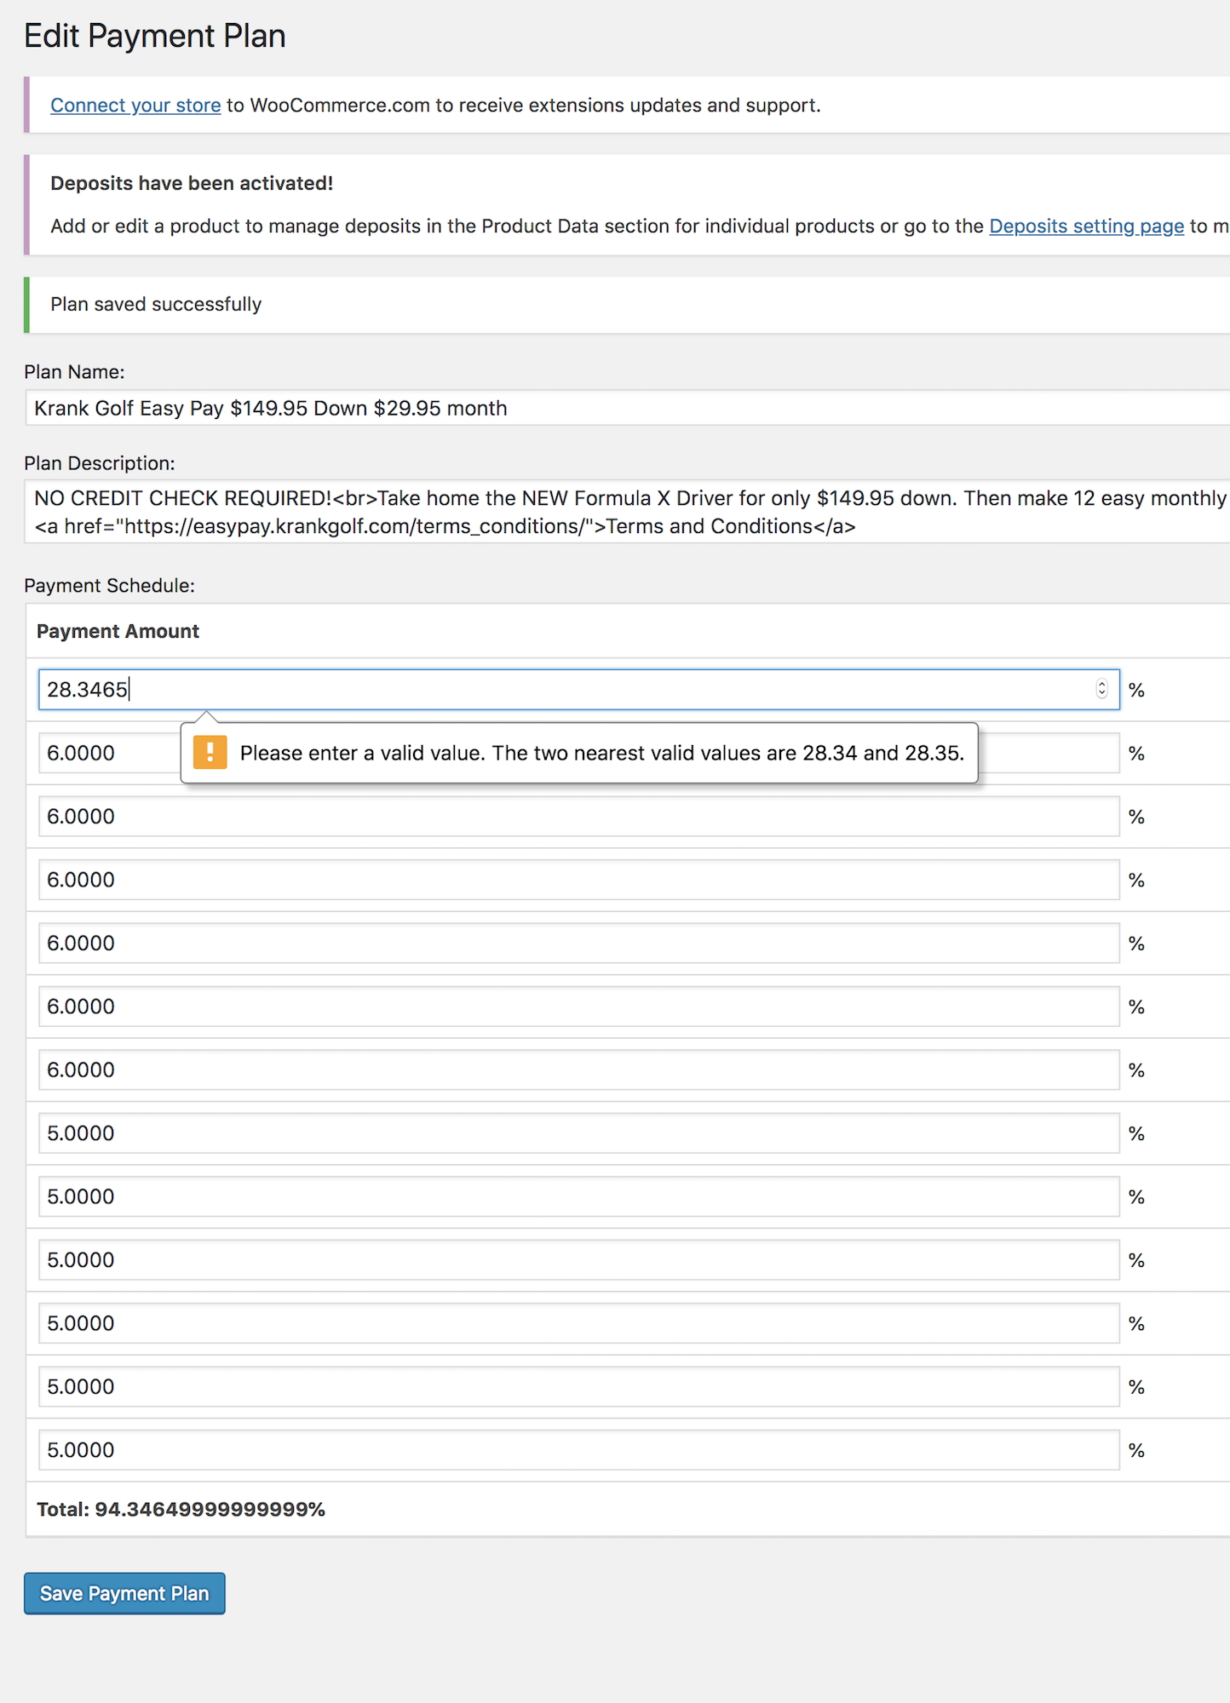Click the Plan saved successfully notice

point(156,305)
